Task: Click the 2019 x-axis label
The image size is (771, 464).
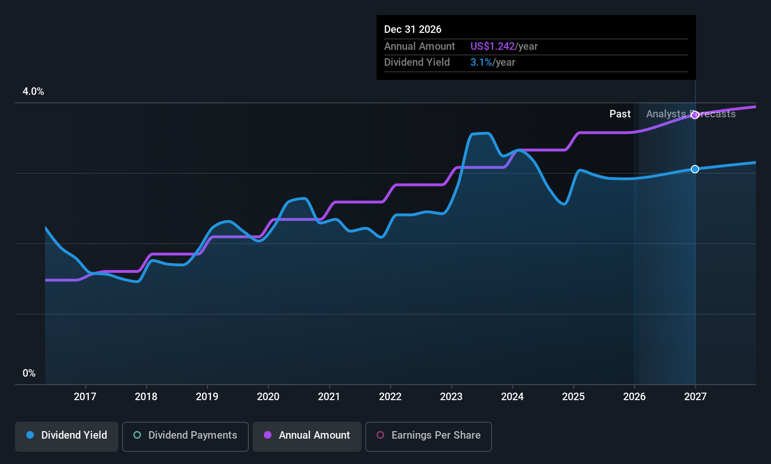Action: pyautogui.click(x=207, y=397)
